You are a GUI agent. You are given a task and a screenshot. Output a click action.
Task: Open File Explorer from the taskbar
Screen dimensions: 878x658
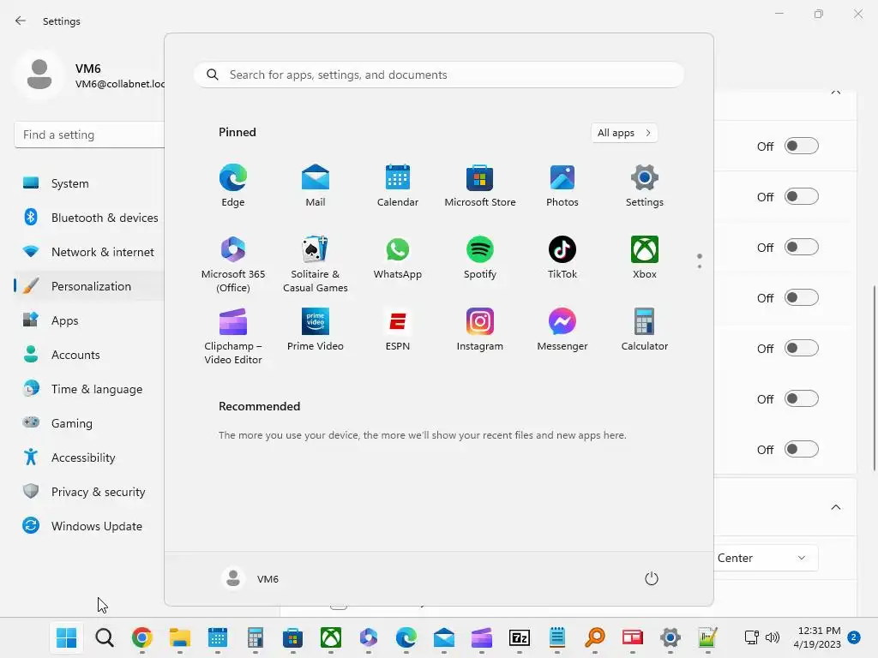[180, 637]
